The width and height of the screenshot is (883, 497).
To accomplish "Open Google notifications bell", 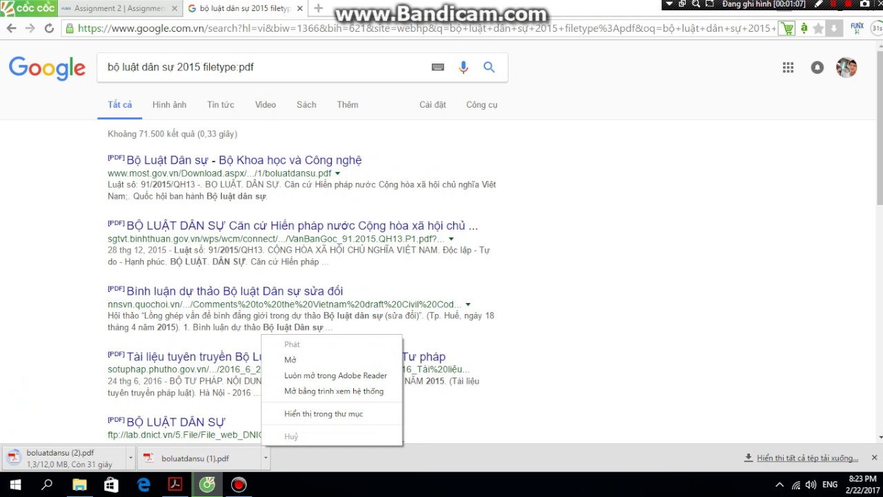I will (817, 67).
